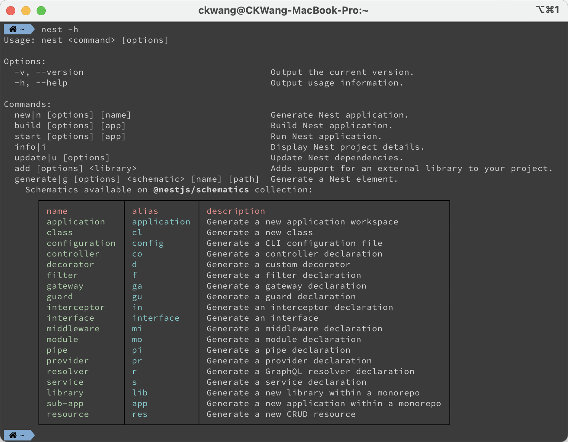Click 'middleware' in the name column

[x=73, y=329]
